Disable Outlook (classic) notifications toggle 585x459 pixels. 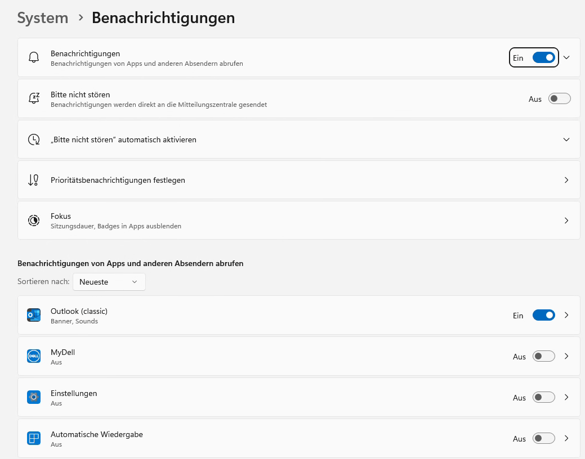(543, 315)
